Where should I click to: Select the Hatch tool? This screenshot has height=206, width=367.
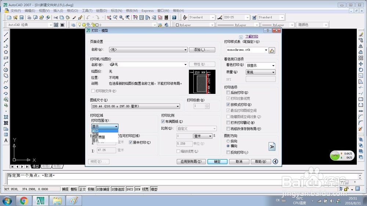6,117
